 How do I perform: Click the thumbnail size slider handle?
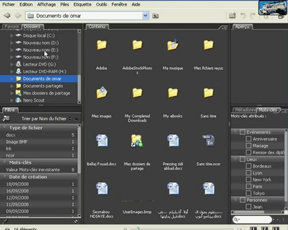[x=138, y=228]
